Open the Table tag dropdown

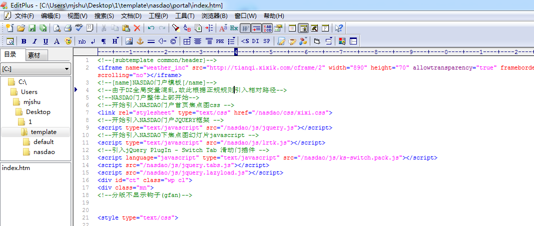click(187, 41)
